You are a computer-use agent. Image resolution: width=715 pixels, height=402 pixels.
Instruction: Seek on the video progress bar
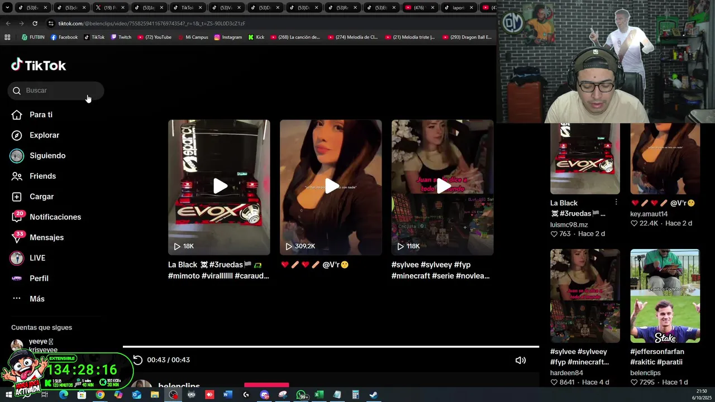point(331,347)
